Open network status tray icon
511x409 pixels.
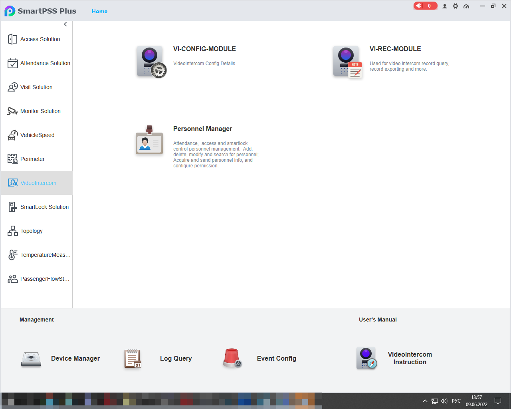point(435,401)
